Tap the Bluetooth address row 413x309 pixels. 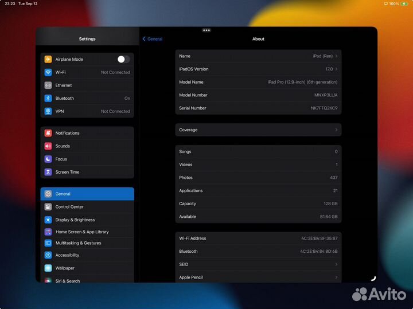[258, 251]
